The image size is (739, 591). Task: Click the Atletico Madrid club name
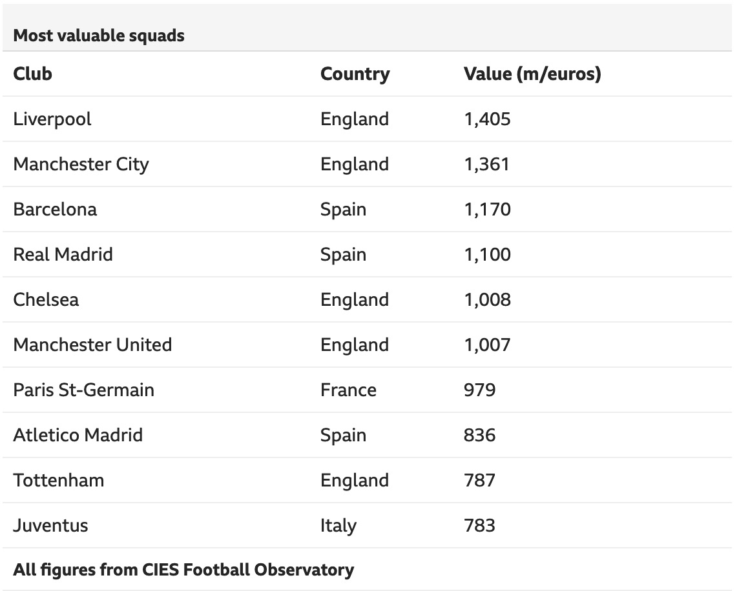(x=78, y=435)
